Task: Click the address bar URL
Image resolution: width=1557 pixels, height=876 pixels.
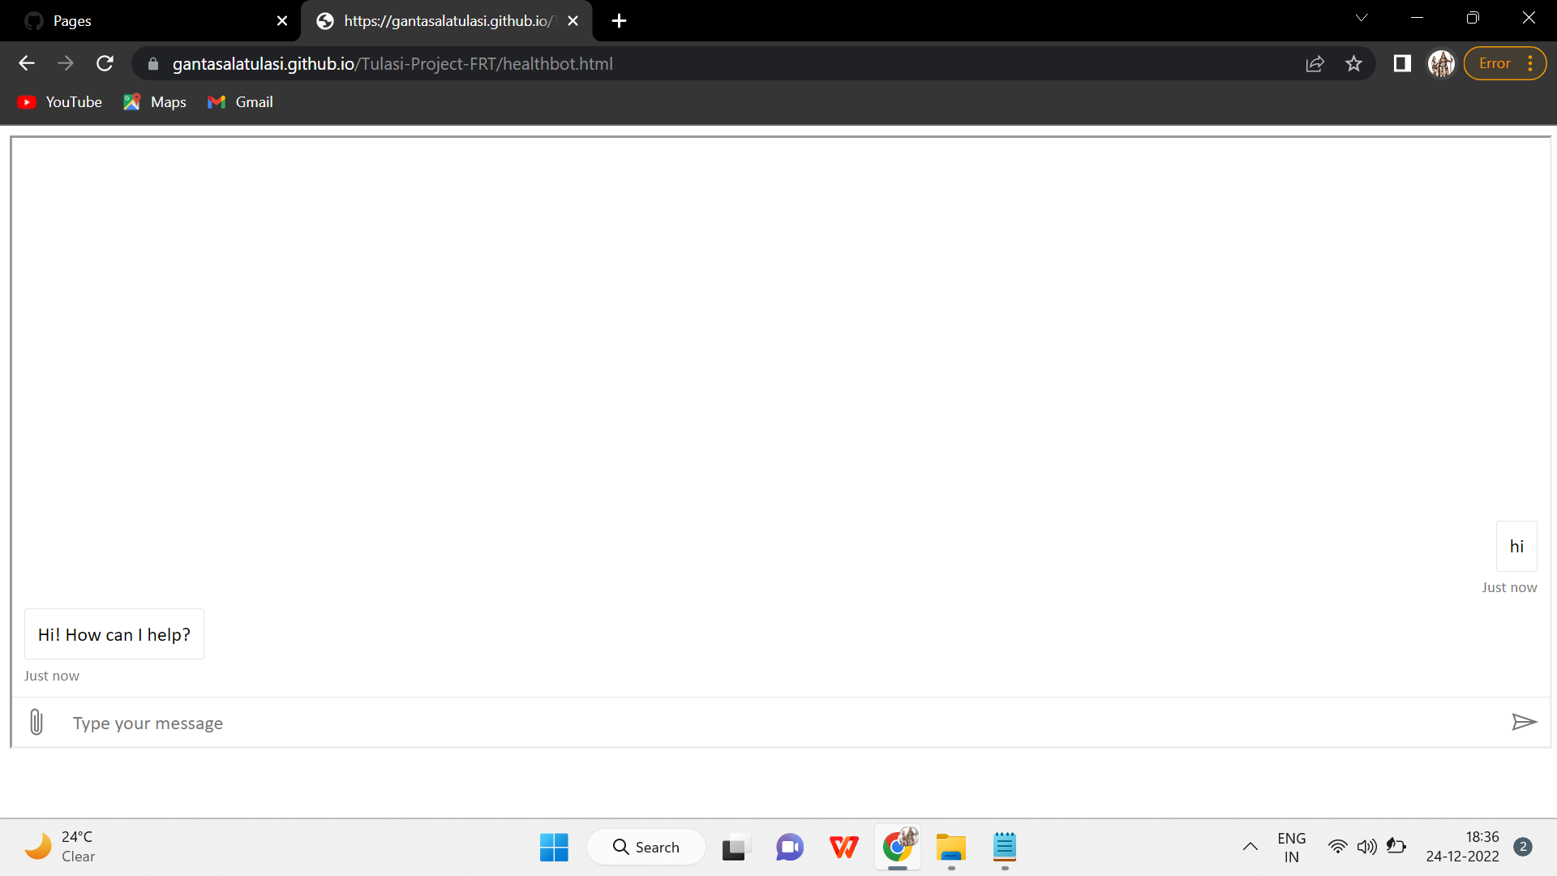Action: coord(392,64)
